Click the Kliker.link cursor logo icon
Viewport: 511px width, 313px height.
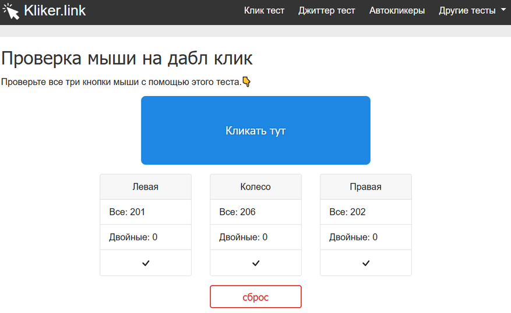pos(11,10)
